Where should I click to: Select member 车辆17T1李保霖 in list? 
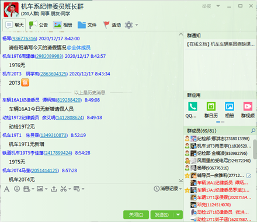coord(220,197)
